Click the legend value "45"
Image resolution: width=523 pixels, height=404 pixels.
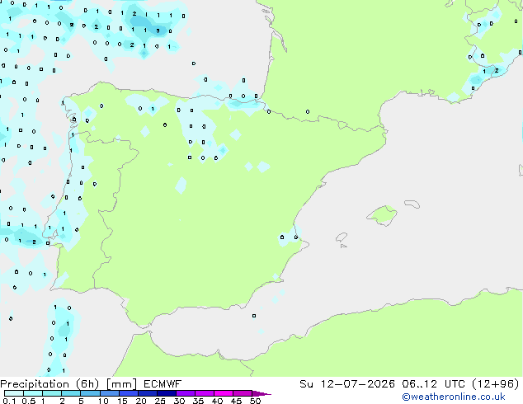tap(236, 401)
